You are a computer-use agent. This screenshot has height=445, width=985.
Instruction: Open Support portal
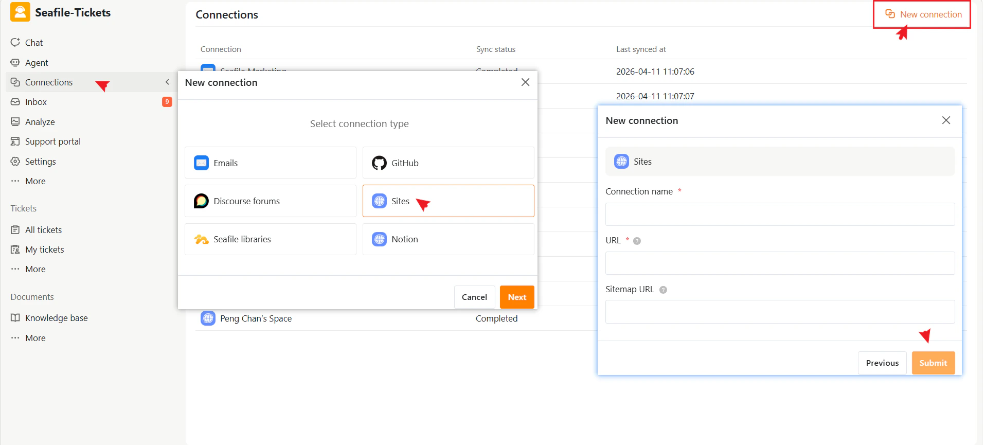pyautogui.click(x=53, y=141)
